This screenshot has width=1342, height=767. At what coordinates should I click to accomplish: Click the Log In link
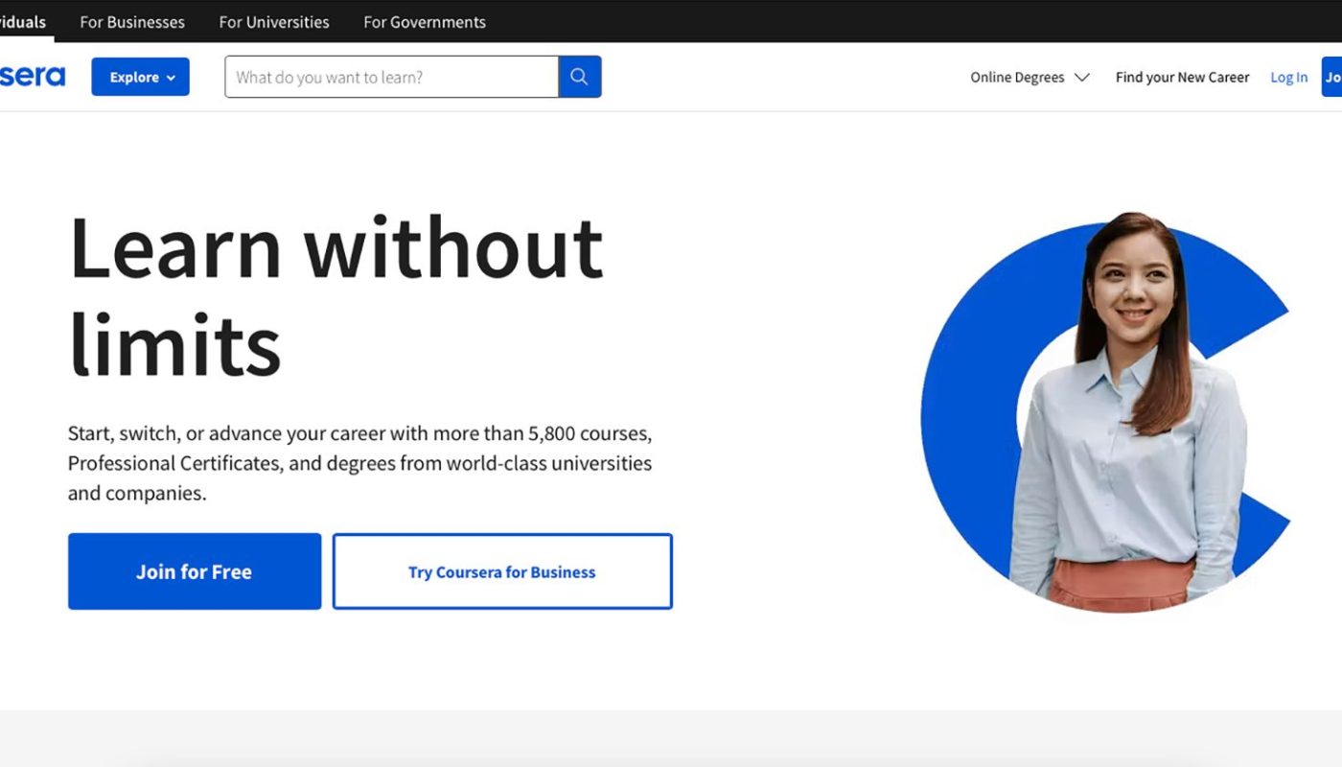[1288, 78]
